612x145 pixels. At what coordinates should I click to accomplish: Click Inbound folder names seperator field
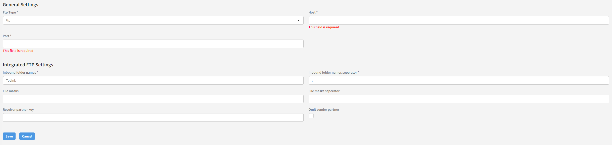(459, 80)
